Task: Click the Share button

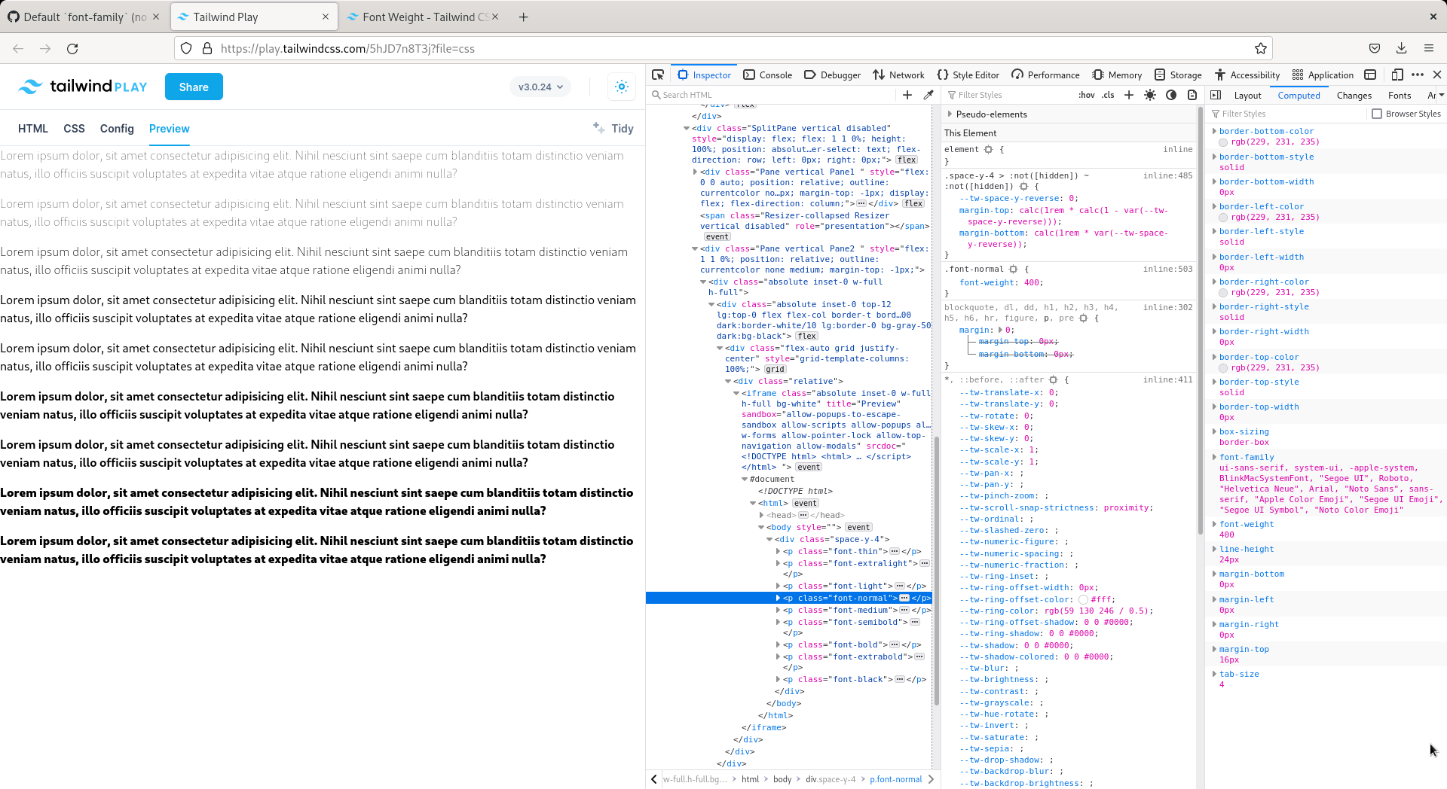Action: pyautogui.click(x=194, y=87)
